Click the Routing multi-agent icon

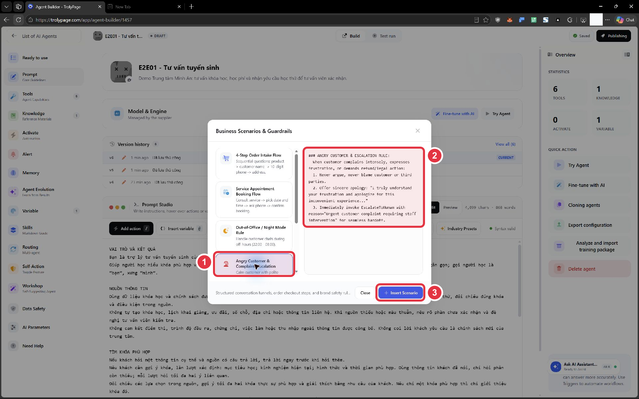click(x=13, y=249)
